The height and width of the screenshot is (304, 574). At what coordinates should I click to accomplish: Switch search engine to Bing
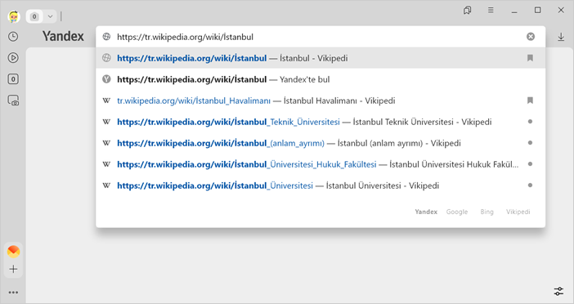click(x=487, y=212)
